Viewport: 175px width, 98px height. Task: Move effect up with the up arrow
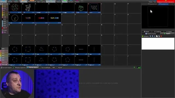150,36
